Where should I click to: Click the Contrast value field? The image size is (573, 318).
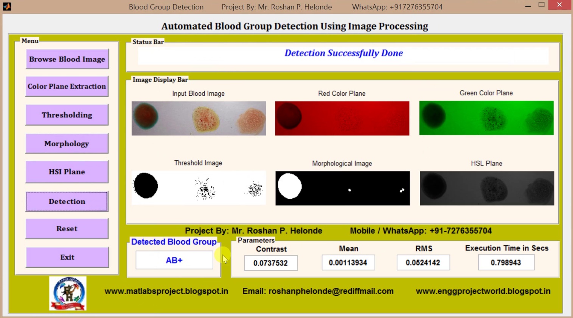point(271,263)
